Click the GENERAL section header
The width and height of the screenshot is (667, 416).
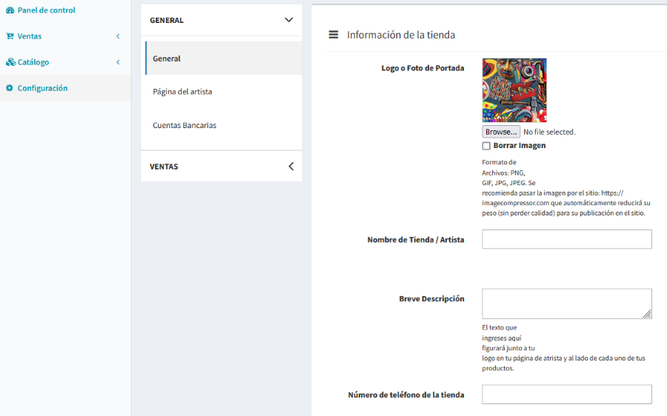coord(221,20)
